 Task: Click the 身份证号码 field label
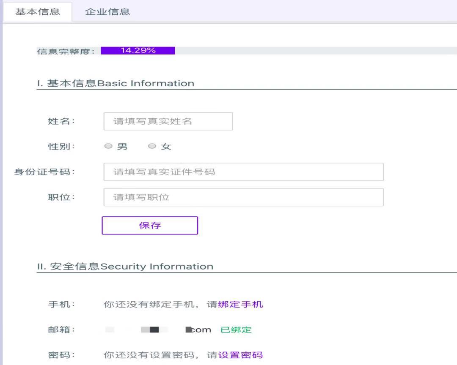(x=44, y=172)
